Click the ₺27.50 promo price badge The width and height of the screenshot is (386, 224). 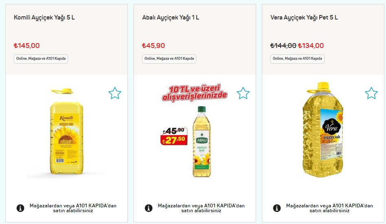click(x=174, y=140)
